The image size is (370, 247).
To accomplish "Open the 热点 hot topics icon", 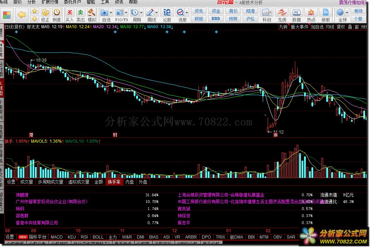I will point(311,15).
